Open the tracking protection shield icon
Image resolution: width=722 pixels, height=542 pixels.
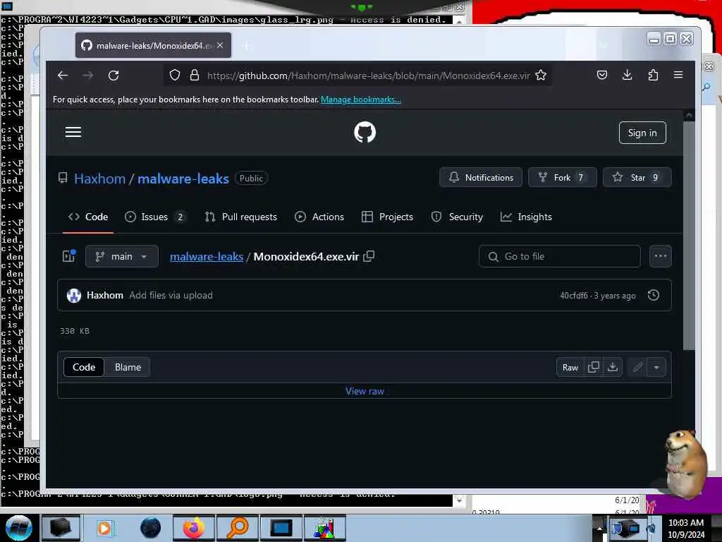point(175,75)
